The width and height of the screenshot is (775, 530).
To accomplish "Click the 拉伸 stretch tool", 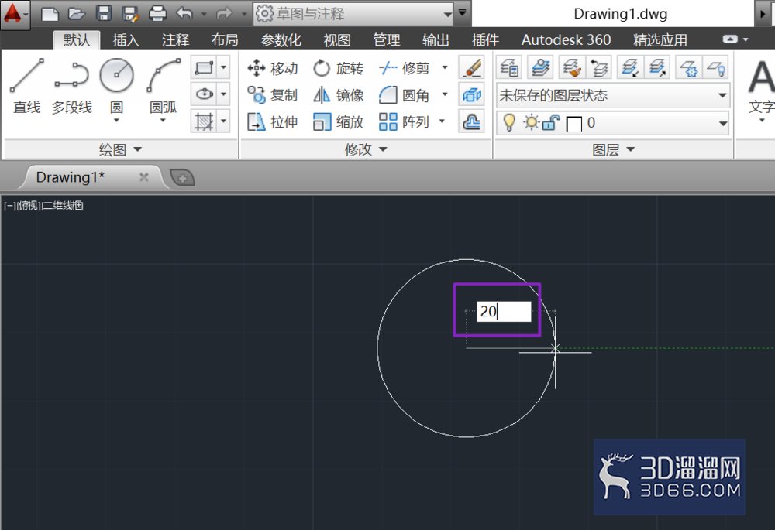I will pos(272,121).
